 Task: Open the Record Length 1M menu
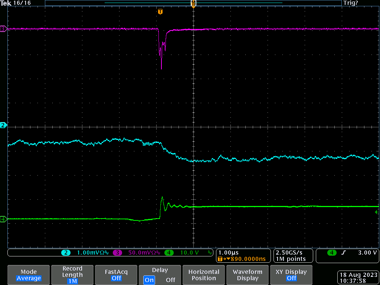[x=72, y=275]
